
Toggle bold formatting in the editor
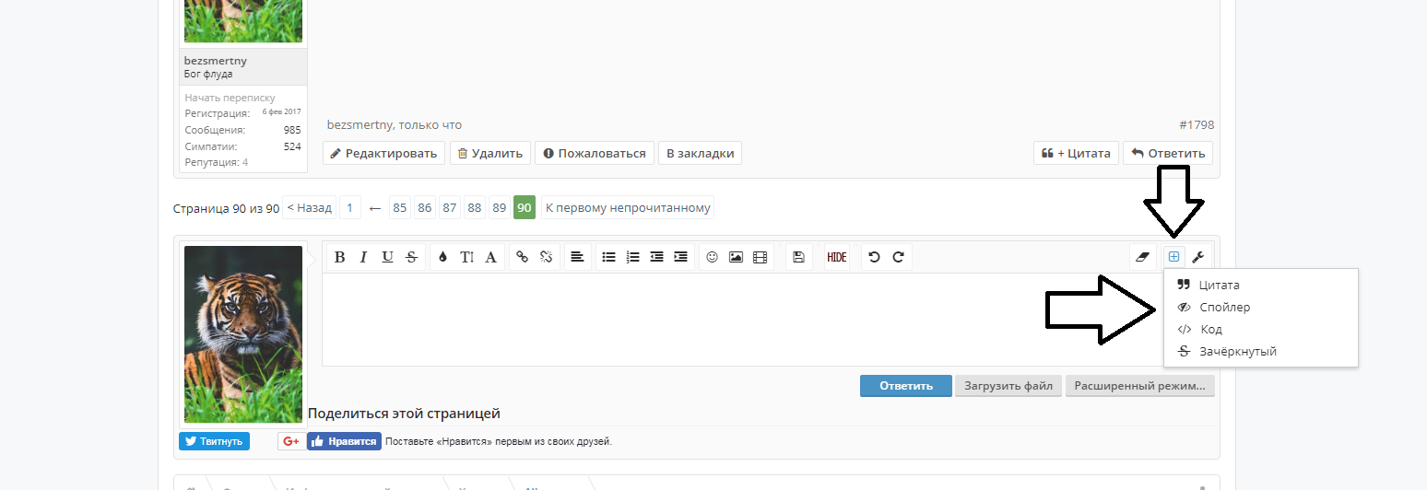point(339,258)
